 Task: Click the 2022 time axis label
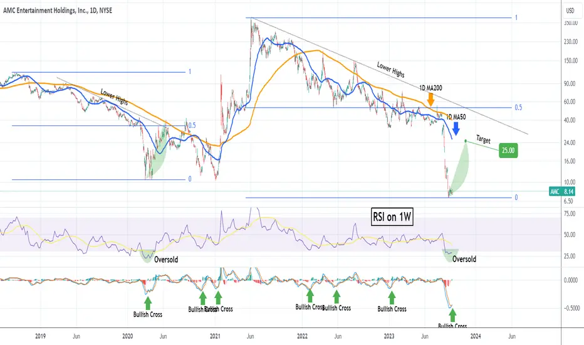pyautogui.click(x=303, y=336)
